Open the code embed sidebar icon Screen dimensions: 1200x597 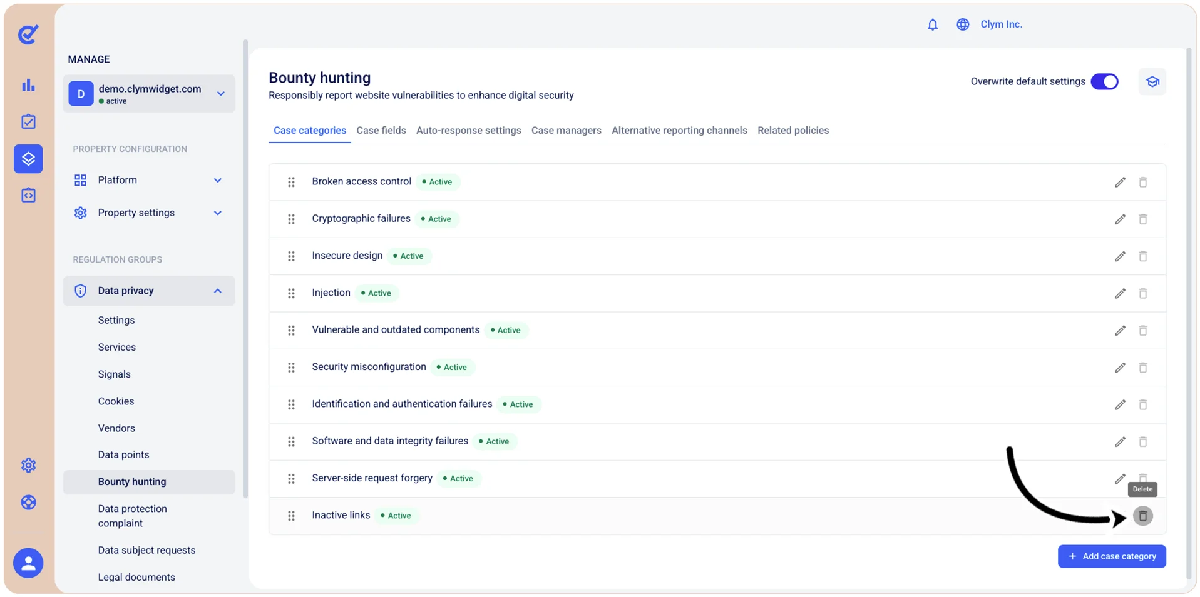click(28, 195)
